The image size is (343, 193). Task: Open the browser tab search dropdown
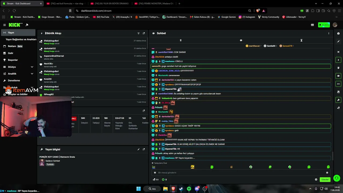pyautogui.click(x=316, y=3)
